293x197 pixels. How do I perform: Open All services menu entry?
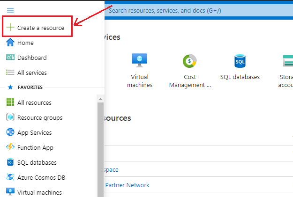(x=32, y=73)
